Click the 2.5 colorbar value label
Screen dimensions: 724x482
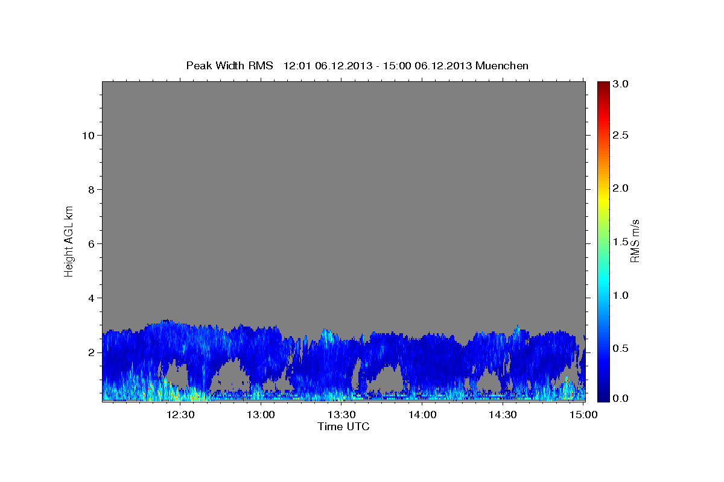point(621,135)
